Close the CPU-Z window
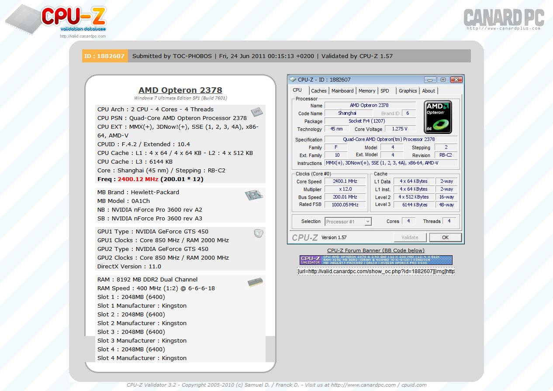Screen dimensions: 553x391 click(x=456, y=80)
